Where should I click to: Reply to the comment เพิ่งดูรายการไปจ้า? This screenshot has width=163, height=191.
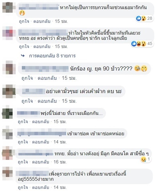pos(41,187)
